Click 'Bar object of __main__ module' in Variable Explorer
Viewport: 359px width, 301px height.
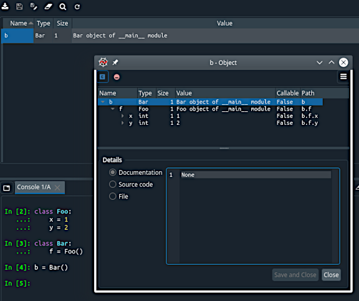pos(120,36)
